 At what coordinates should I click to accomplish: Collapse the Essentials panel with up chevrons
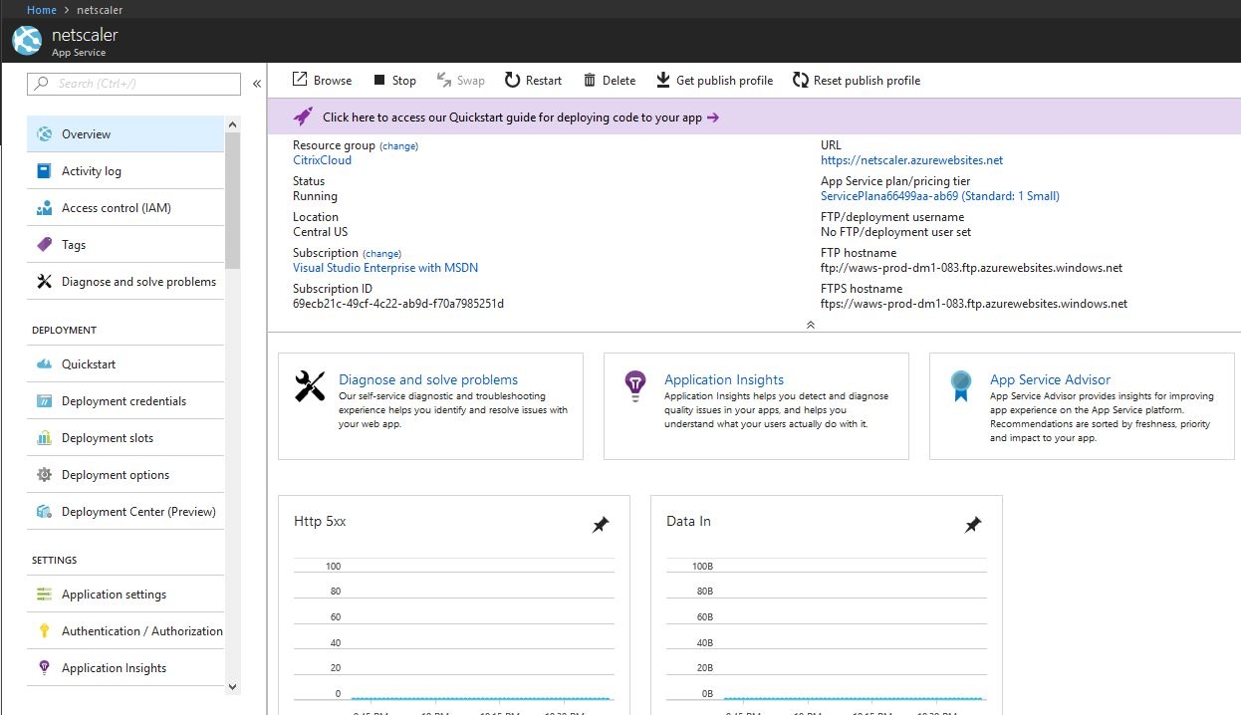(x=810, y=325)
